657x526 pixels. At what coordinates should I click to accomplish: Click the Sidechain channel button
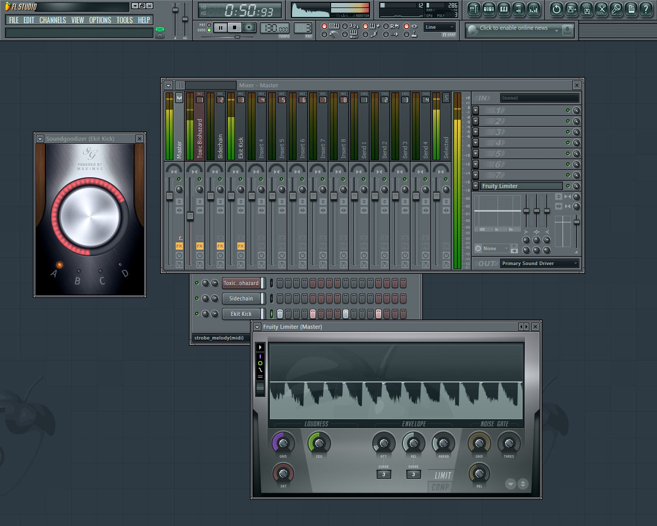(x=241, y=298)
